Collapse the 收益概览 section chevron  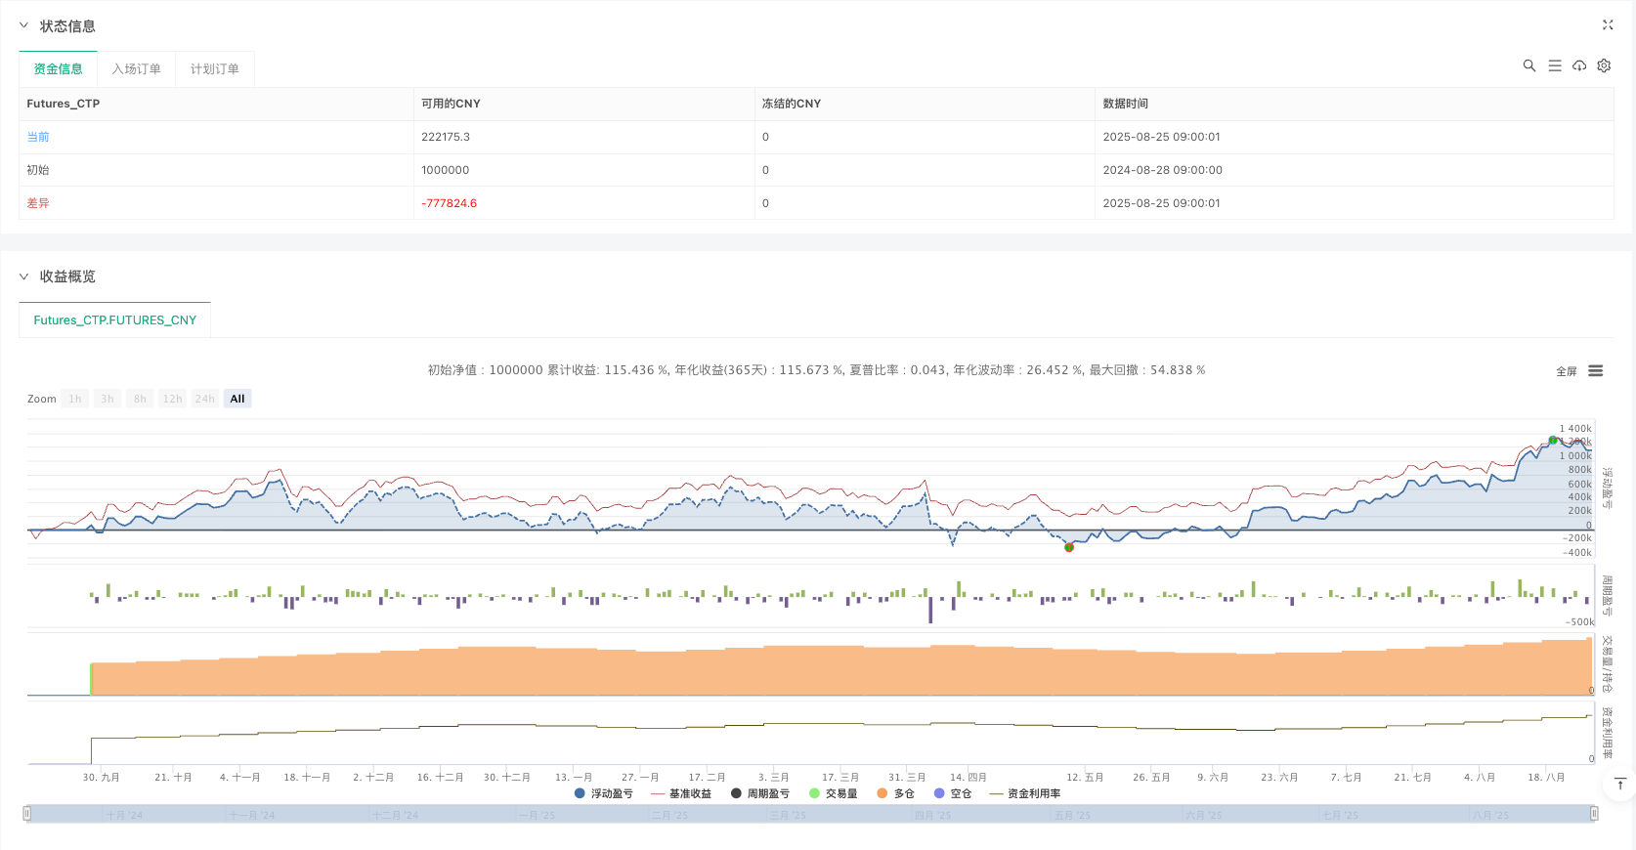point(24,276)
